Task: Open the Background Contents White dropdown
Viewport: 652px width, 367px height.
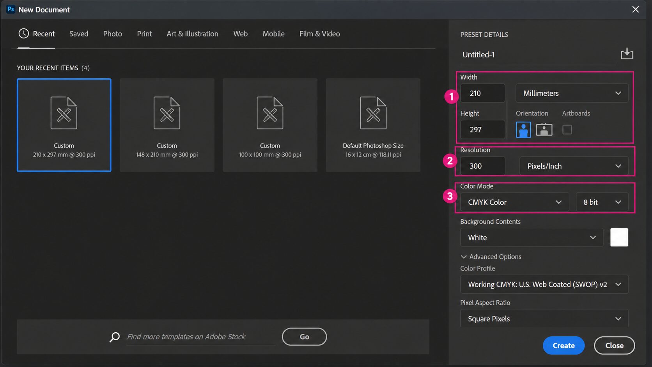Action: click(532, 238)
